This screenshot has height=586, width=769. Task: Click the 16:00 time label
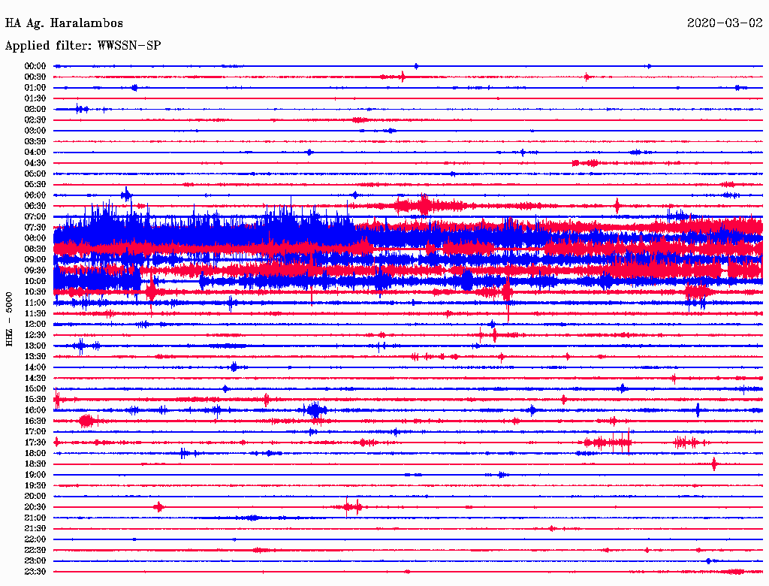(35, 410)
